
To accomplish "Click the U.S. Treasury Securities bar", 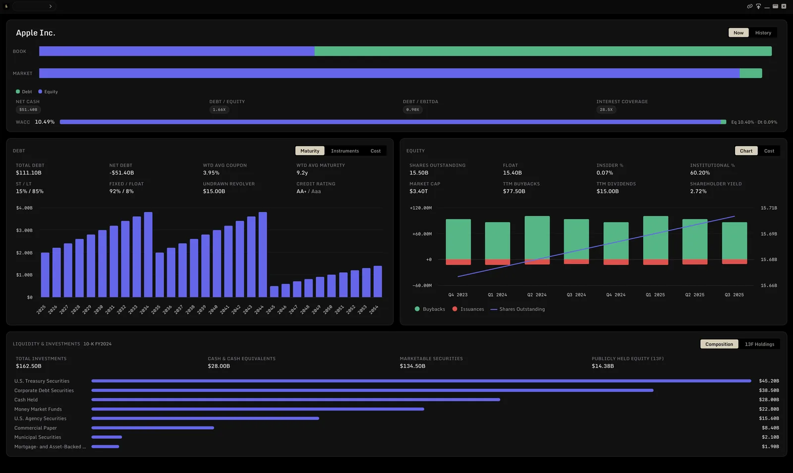I will coord(421,381).
